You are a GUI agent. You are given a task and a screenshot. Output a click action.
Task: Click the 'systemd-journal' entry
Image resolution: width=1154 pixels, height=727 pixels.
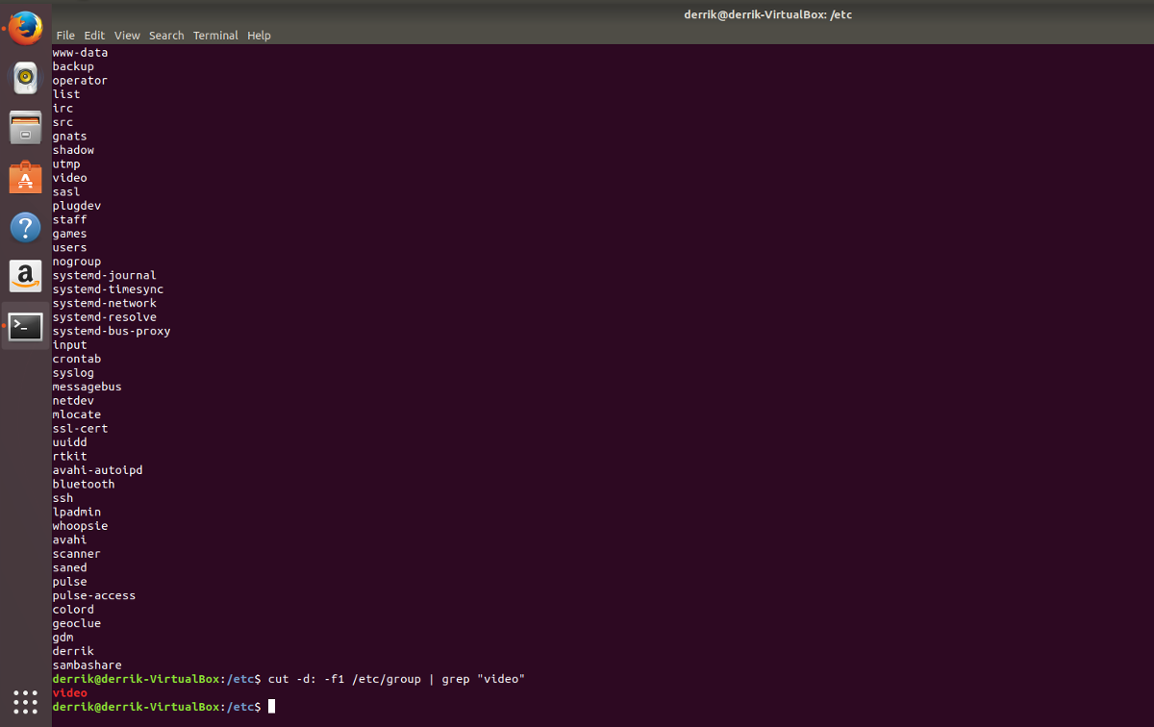pos(105,276)
